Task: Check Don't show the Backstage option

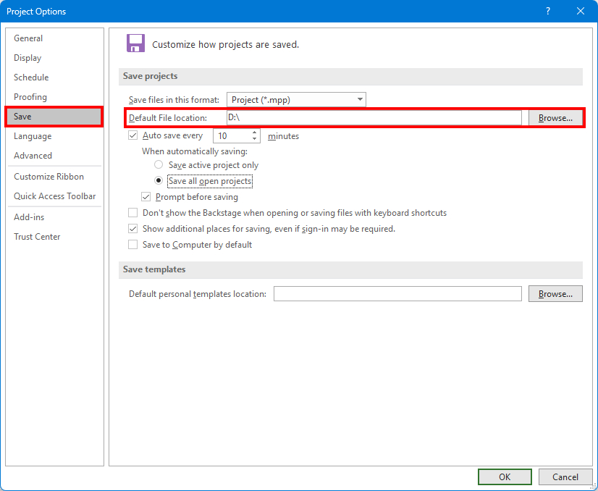Action: pos(132,212)
